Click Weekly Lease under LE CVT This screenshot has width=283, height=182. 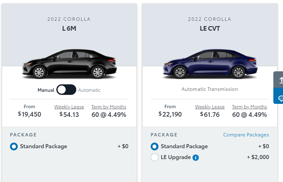pos(210,107)
